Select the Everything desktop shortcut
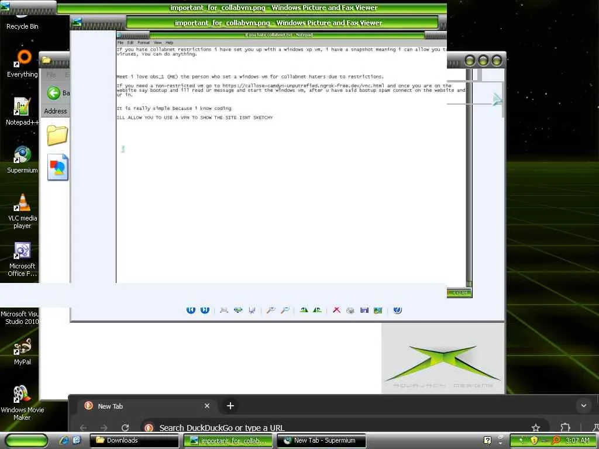The height and width of the screenshot is (449, 599). tap(22, 64)
